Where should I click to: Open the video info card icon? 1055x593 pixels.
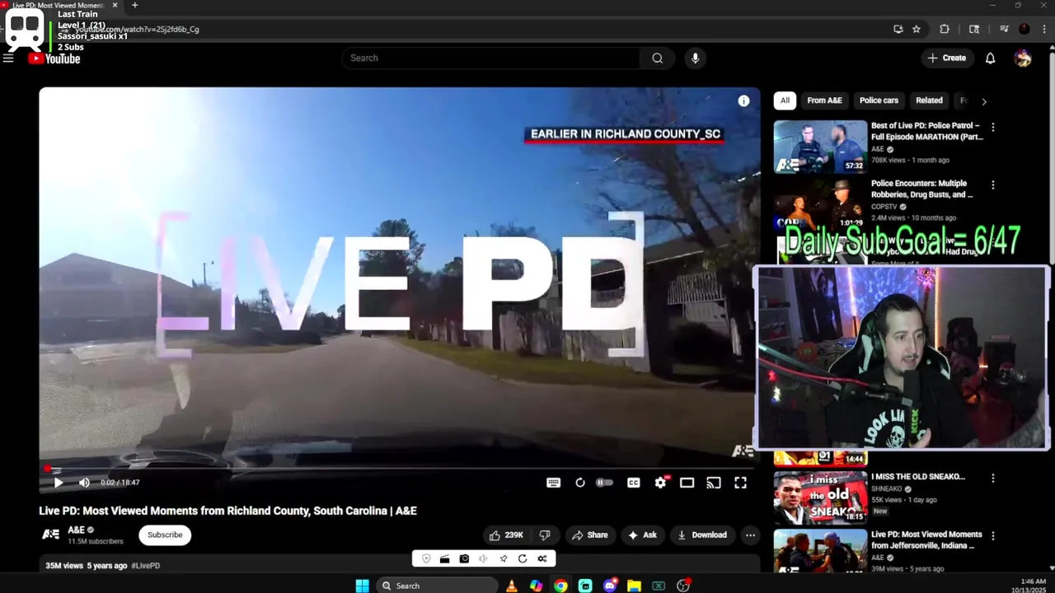click(x=743, y=100)
